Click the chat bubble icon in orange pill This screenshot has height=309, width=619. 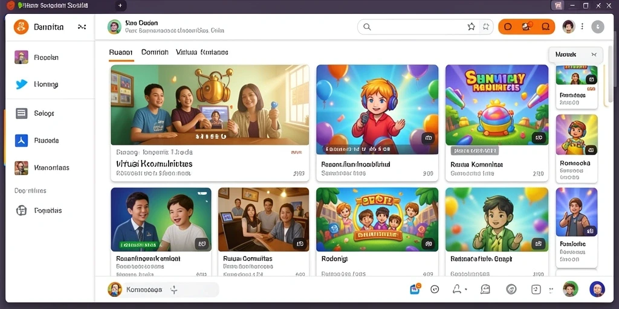coord(546,27)
